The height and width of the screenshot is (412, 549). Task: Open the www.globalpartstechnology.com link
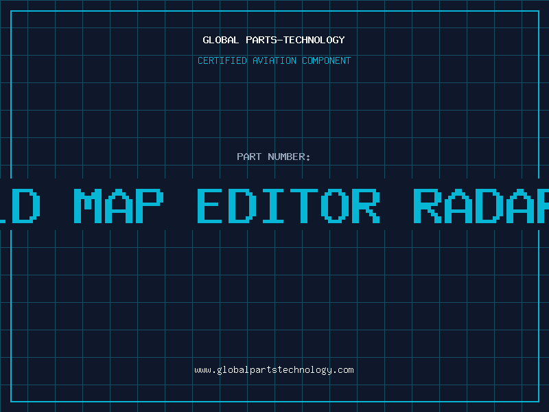tap(274, 369)
